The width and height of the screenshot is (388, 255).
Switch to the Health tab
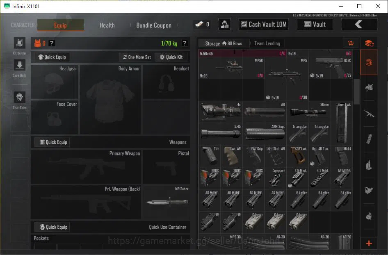[107, 25]
